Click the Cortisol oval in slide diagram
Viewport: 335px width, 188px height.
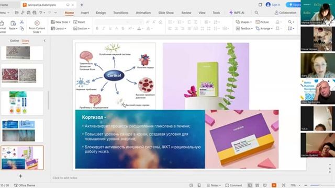coord(114,75)
